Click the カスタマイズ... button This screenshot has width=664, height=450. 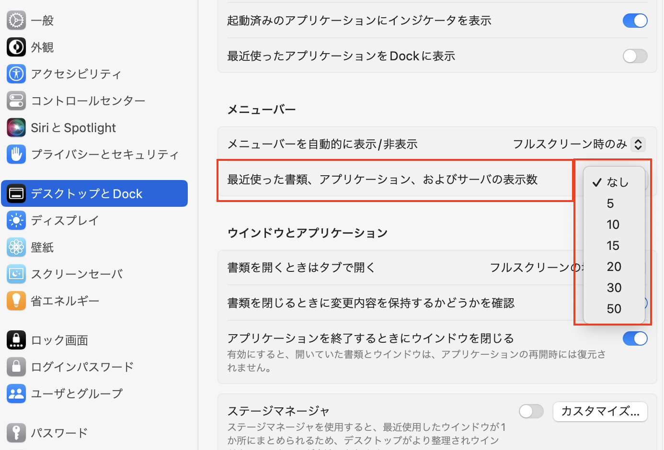[600, 411]
